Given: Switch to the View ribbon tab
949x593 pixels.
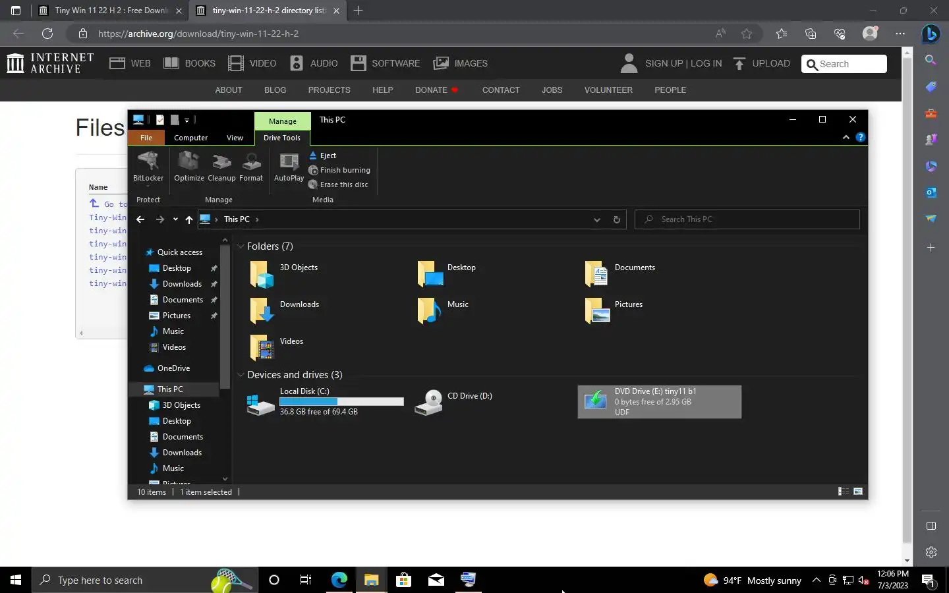Looking at the screenshot, I should (x=235, y=138).
